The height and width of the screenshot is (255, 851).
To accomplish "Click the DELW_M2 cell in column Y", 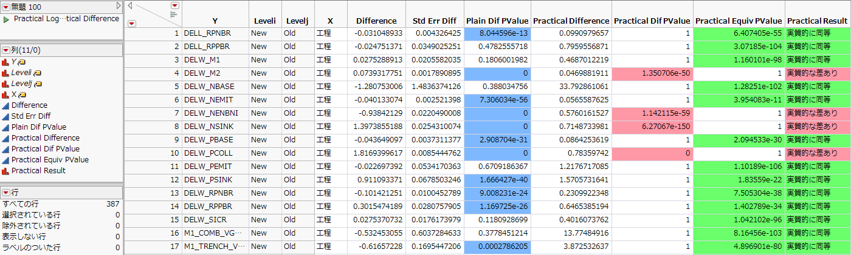I will click(x=215, y=73).
